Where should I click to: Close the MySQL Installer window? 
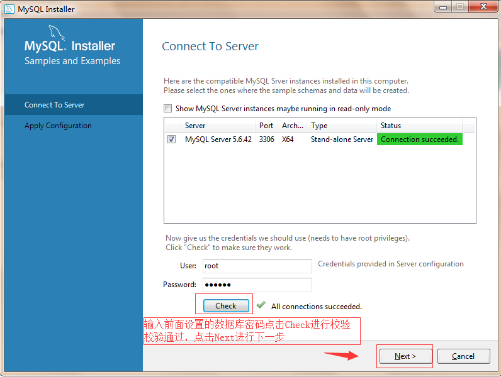484,7
